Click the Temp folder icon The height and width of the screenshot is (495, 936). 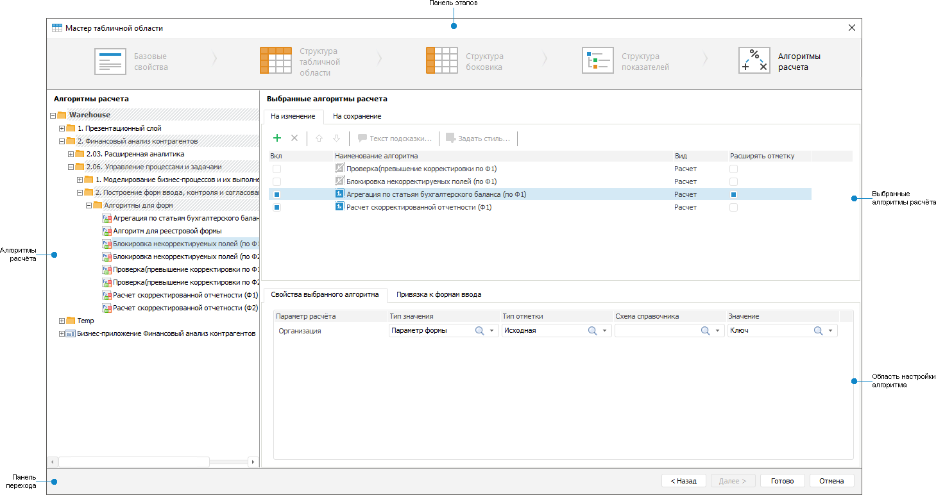pos(71,321)
